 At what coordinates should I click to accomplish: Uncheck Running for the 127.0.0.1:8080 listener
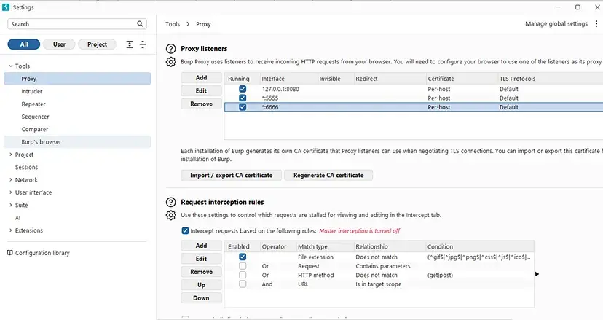click(243, 89)
